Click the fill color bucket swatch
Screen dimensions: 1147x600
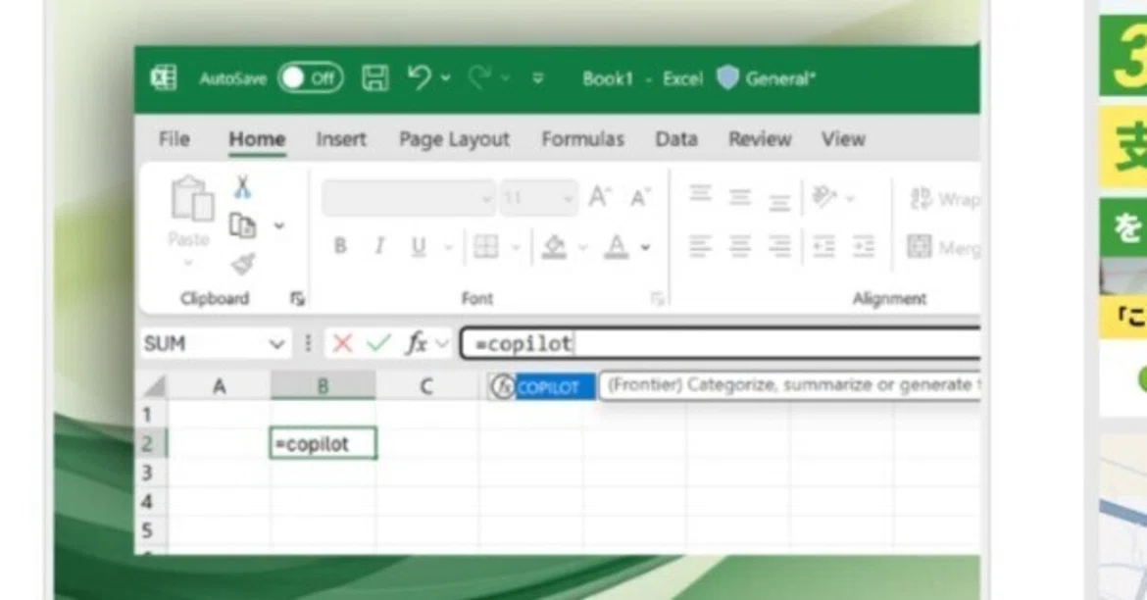pos(554,247)
